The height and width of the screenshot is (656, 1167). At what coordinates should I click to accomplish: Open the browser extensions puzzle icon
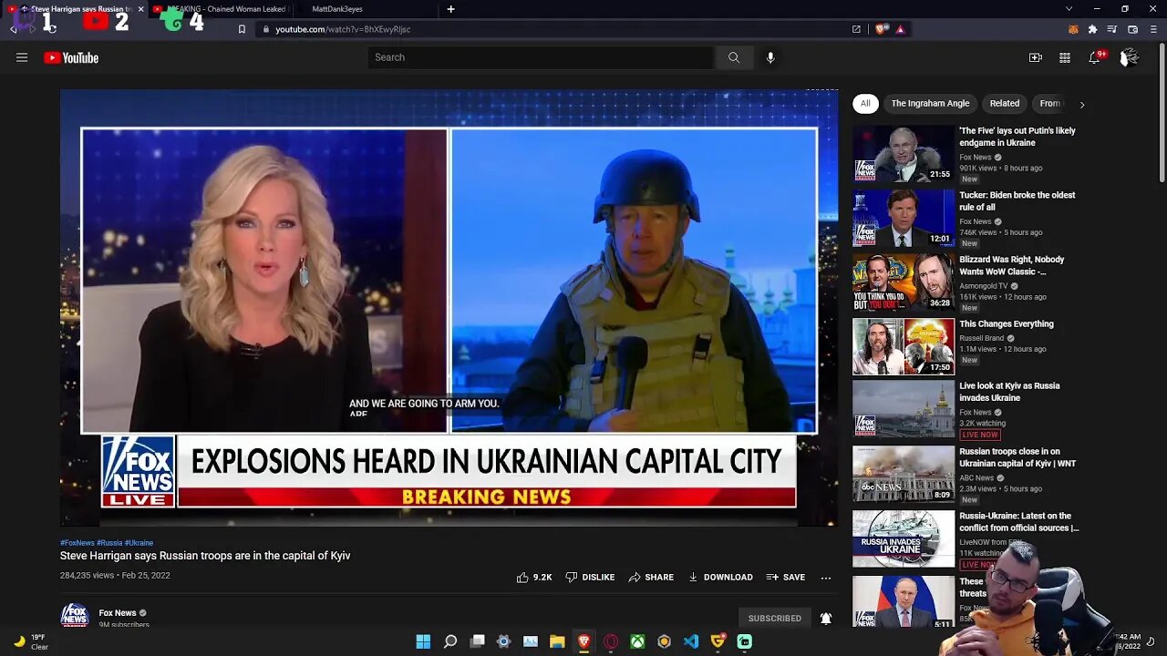[x=1092, y=29]
